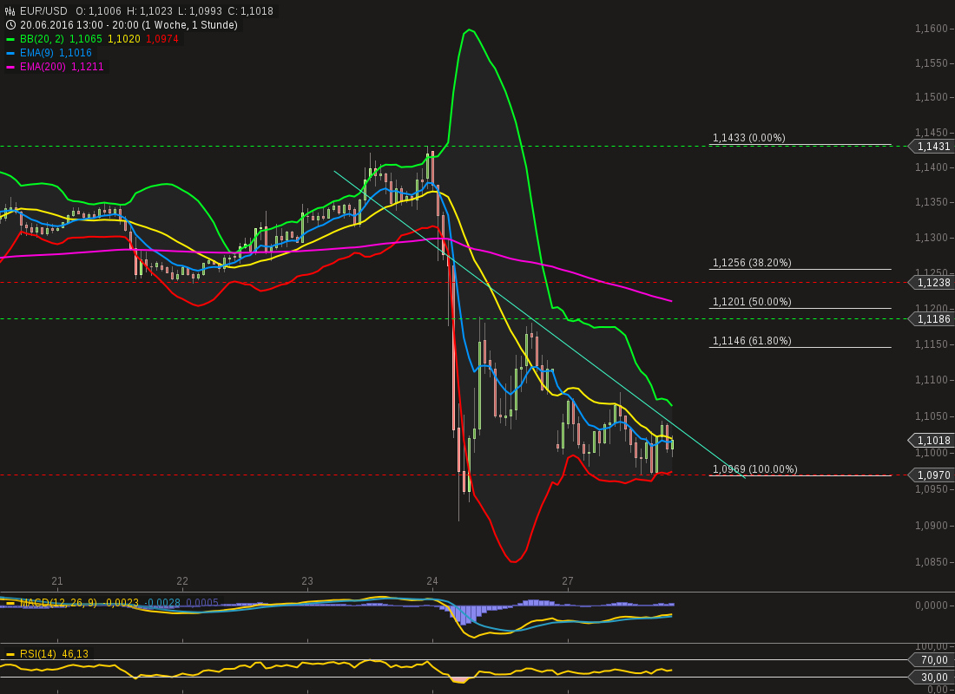Select Fibonacci label 1,1201 (50.00%)
Viewport: 955px width, 694px height.
(752, 301)
